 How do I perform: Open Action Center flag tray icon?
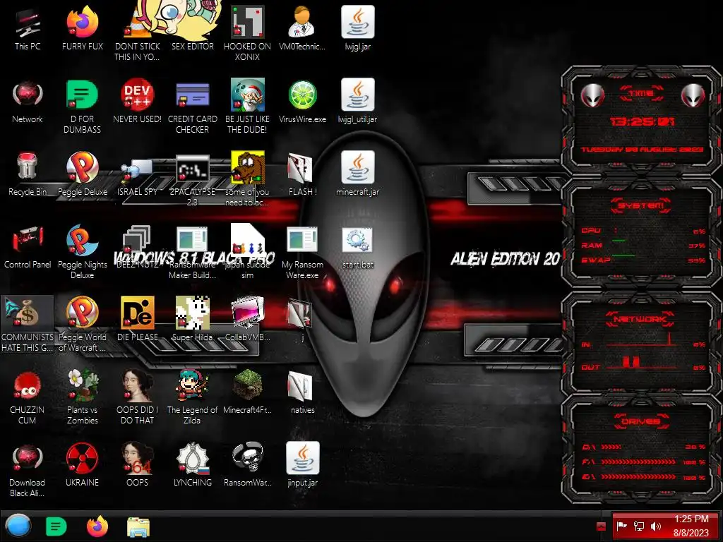621,526
